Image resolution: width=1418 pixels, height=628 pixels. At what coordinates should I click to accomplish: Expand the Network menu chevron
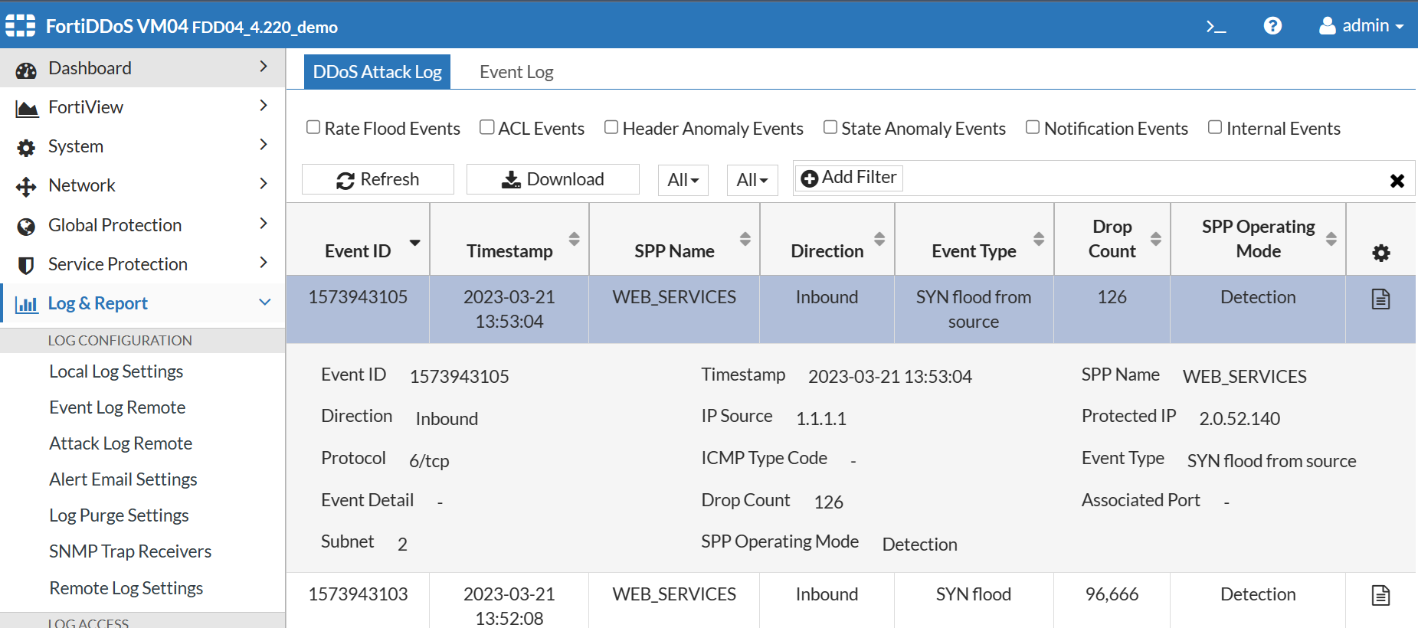click(x=264, y=184)
